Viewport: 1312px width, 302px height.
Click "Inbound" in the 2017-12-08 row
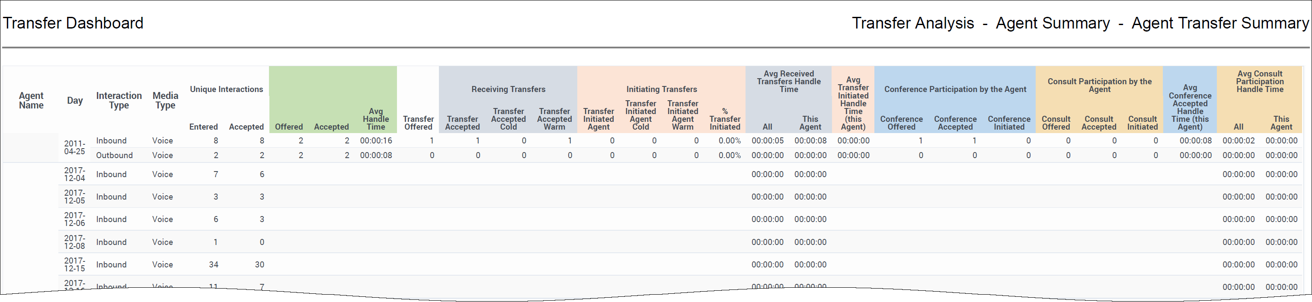point(112,242)
